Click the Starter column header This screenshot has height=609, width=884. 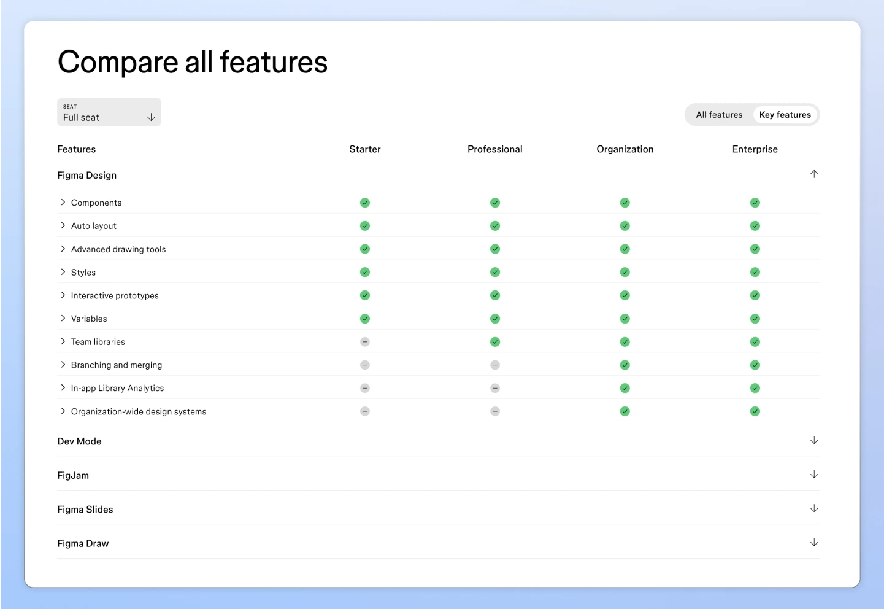point(365,149)
